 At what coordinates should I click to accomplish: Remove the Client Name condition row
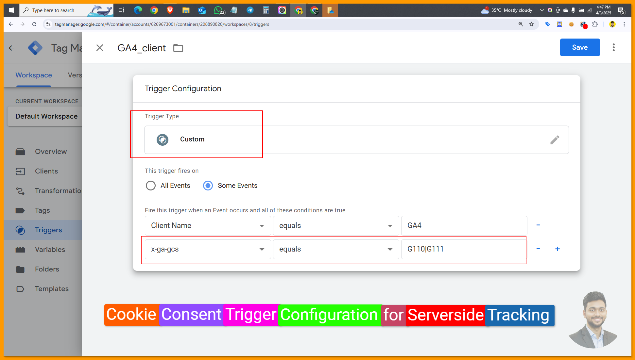coord(538,225)
